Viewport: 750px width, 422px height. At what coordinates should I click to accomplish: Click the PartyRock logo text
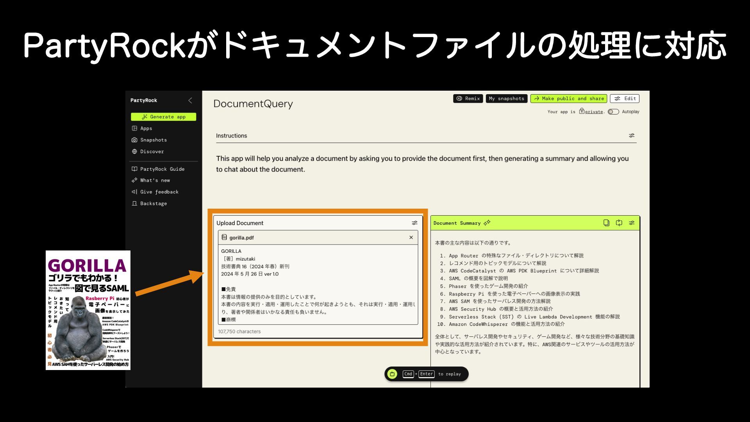[x=144, y=100]
